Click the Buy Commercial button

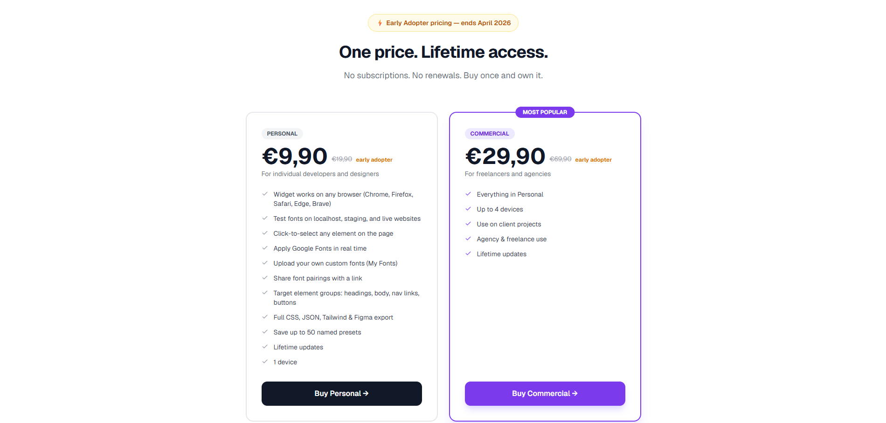coord(545,393)
